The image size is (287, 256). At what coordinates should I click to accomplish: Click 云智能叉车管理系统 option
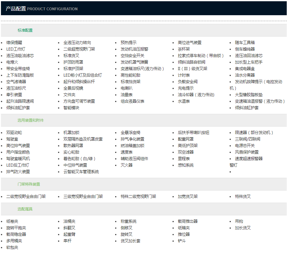coord(81,172)
